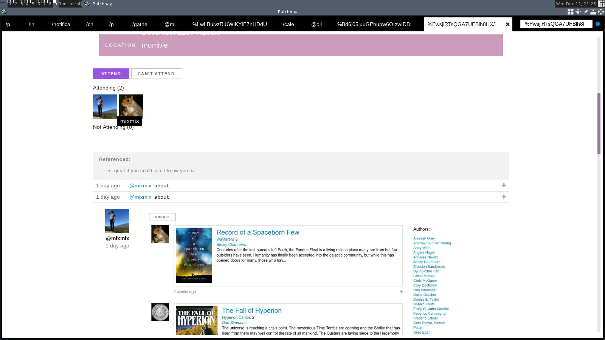Open the hiker avatar above @mixmix name
The width and height of the screenshot is (605, 340).
point(117,221)
